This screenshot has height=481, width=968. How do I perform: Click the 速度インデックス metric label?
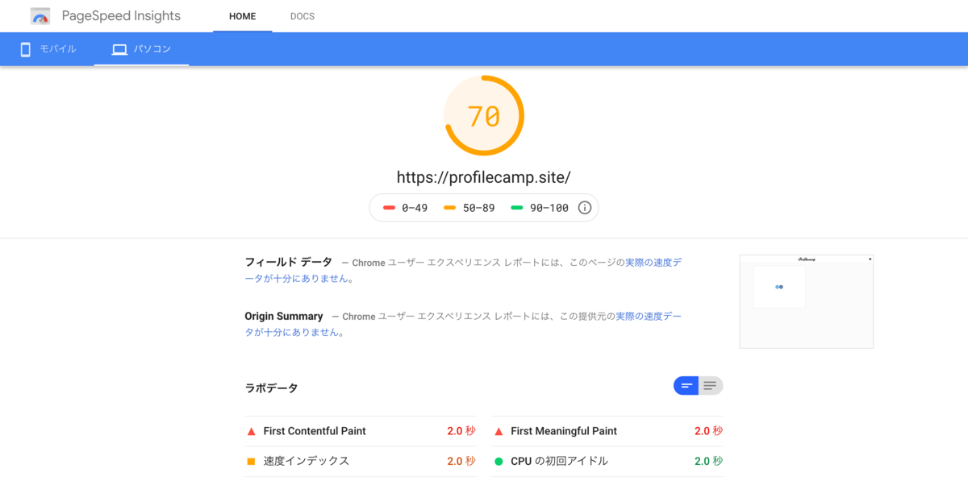click(307, 461)
